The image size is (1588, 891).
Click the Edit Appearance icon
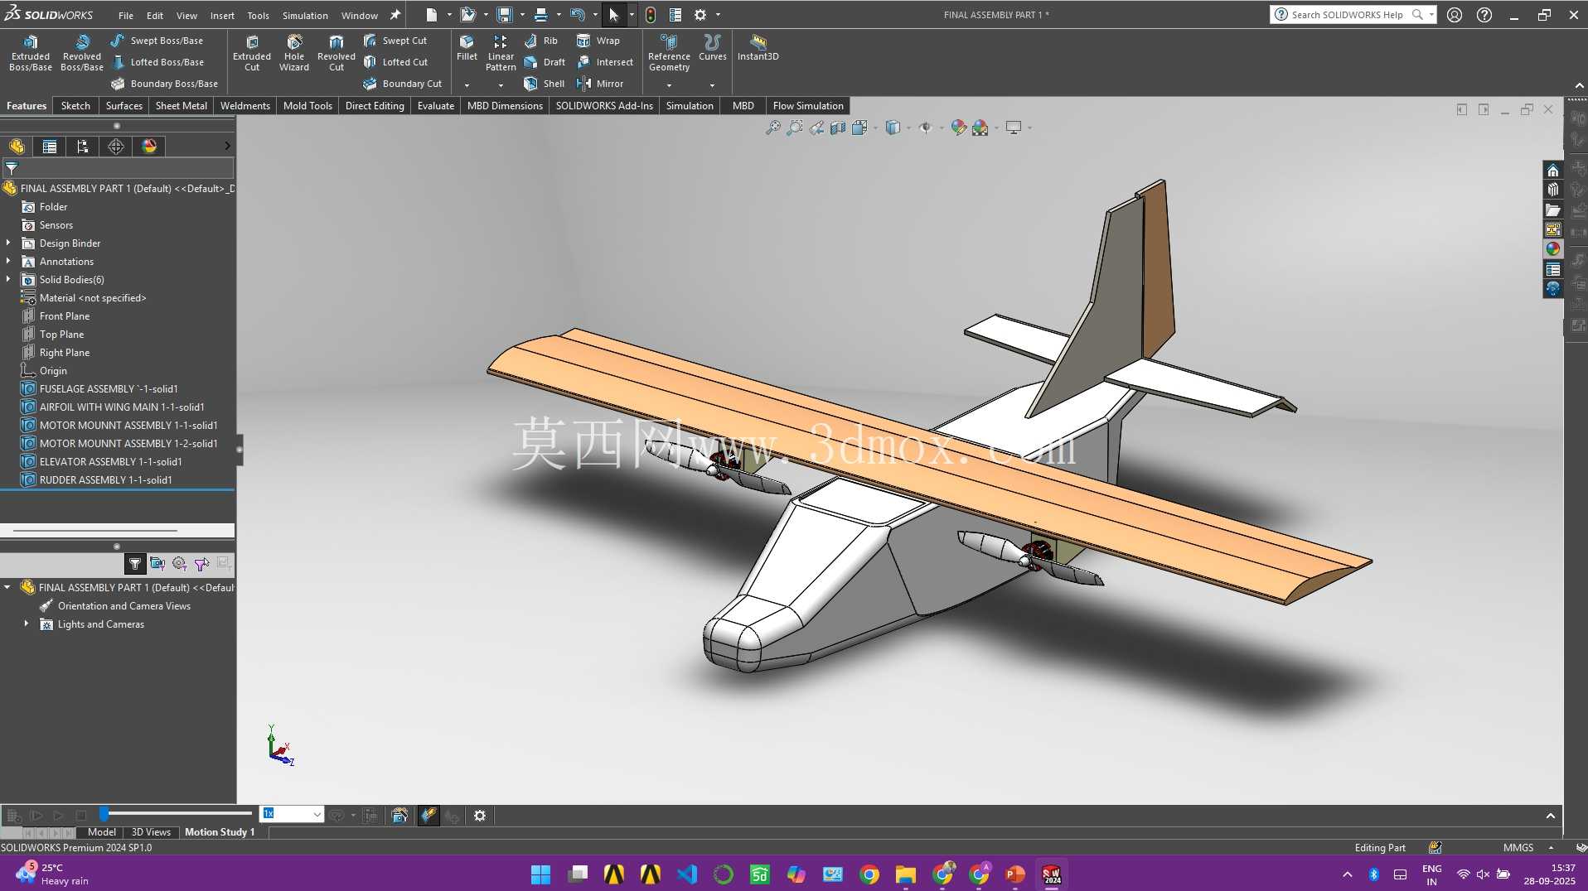958,128
